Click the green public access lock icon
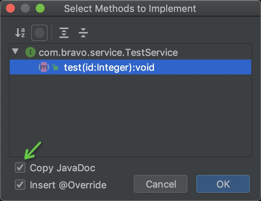261x201 pixels. pyautogui.click(x=55, y=67)
